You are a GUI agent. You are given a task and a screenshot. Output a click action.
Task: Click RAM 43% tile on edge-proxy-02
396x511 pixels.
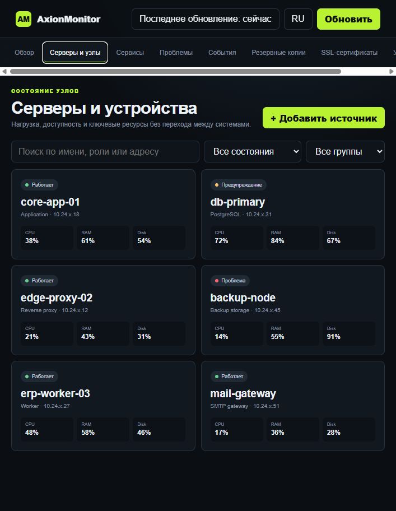click(103, 333)
